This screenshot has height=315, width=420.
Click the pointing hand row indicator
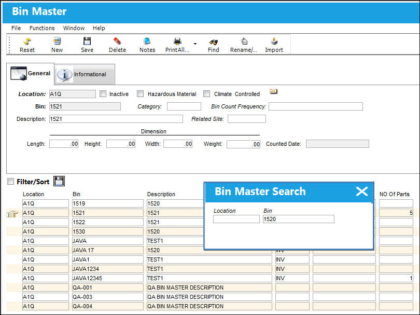tap(12, 214)
